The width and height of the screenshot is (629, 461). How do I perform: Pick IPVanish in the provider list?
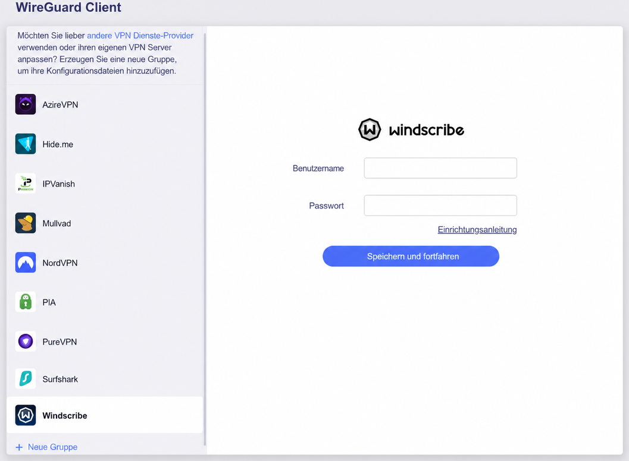click(x=105, y=184)
